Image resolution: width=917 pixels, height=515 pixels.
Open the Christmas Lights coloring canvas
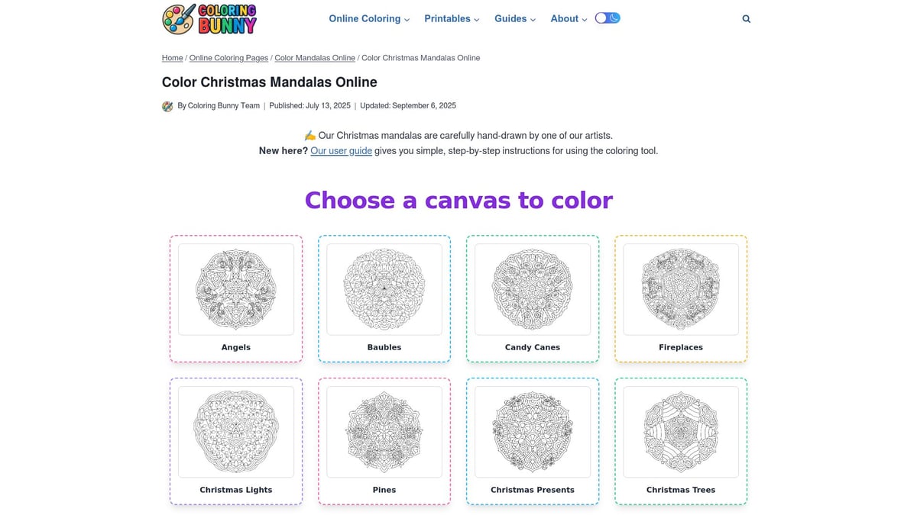coord(235,440)
